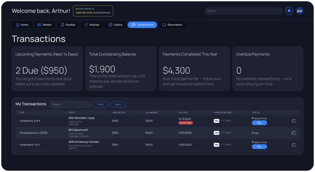Click the '$1,900' outstanding balance value
The image size is (315, 172).
(x=102, y=69)
